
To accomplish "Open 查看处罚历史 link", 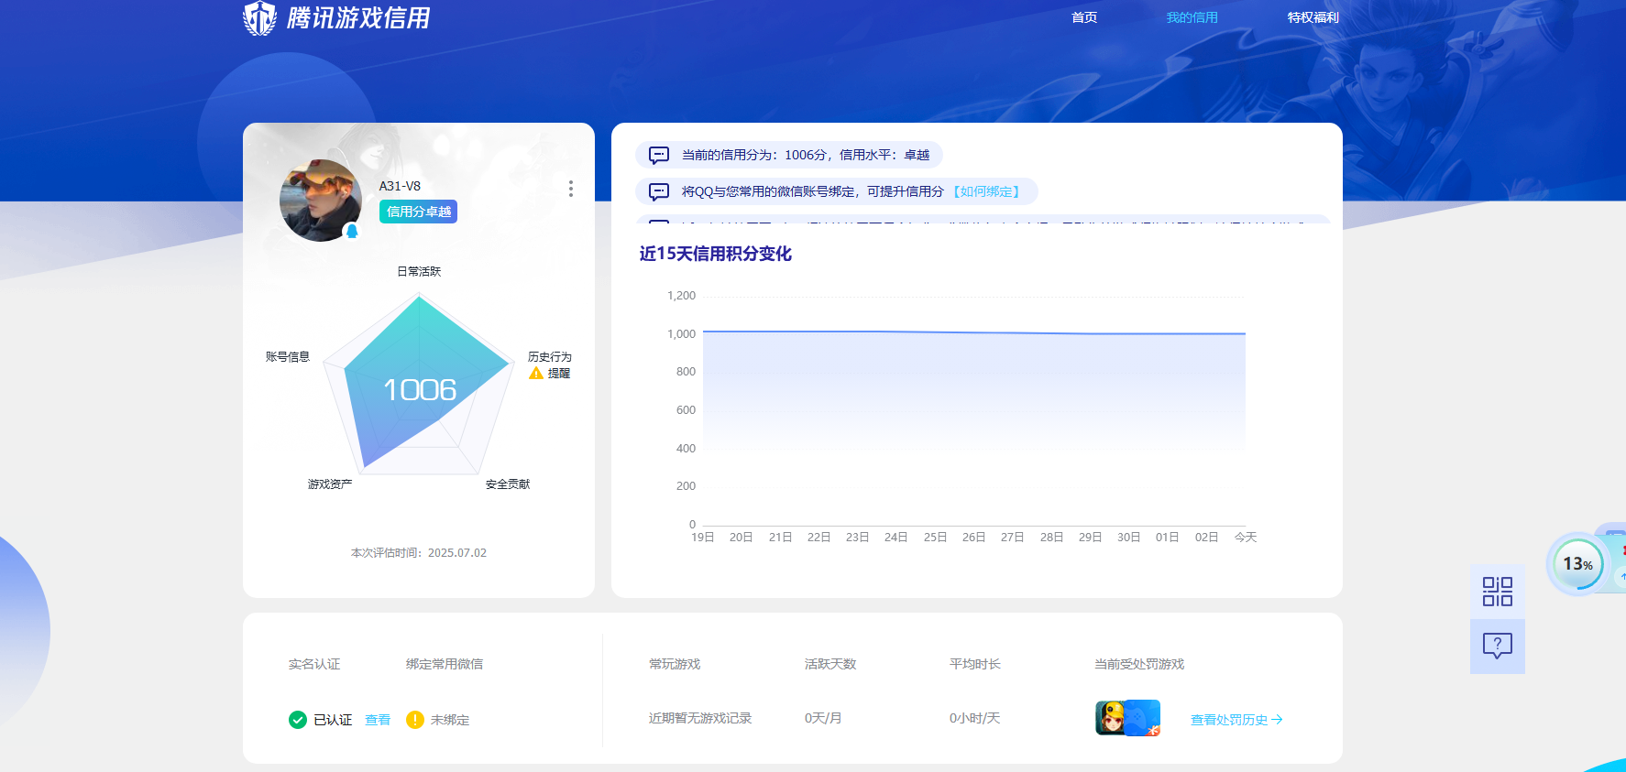I will pos(1236,720).
